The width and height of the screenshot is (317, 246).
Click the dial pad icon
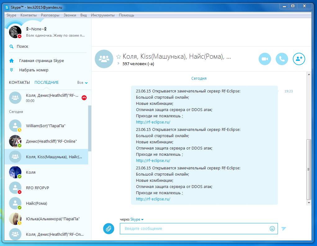[11, 70]
